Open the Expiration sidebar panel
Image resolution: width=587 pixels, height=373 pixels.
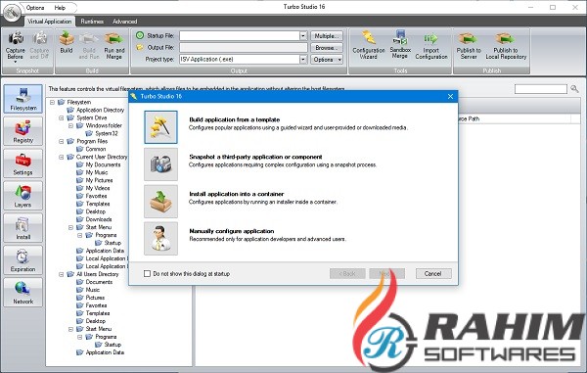point(23,259)
